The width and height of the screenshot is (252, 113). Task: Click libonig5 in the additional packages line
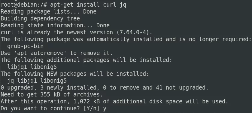tap(44, 67)
